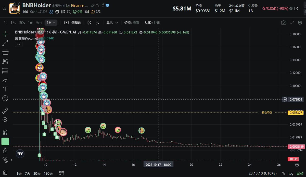The height and width of the screenshot is (177, 306).
Task: Toggle the PnL eye visibility icon
Action: (x=291, y=8)
